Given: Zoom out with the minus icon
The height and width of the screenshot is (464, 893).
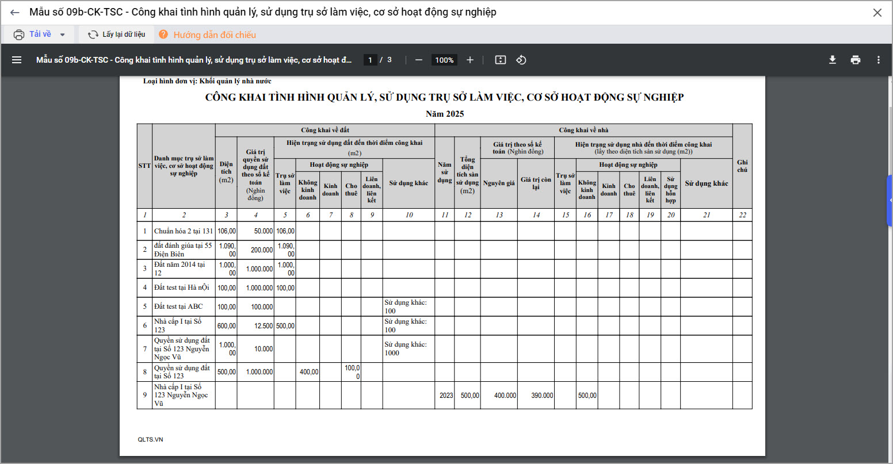Looking at the screenshot, I should [419, 60].
